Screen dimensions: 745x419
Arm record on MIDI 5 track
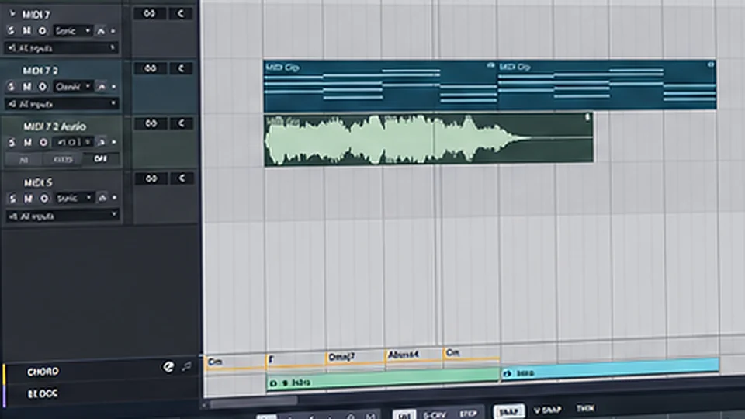tap(44, 198)
